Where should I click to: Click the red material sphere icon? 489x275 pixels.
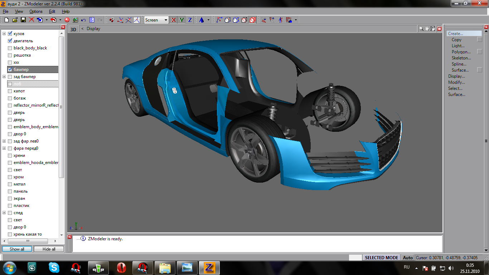[x=67, y=20]
